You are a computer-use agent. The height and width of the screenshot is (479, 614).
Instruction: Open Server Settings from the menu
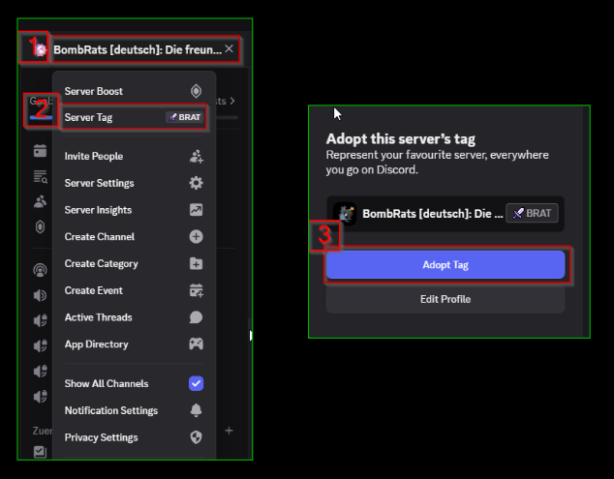tap(134, 183)
